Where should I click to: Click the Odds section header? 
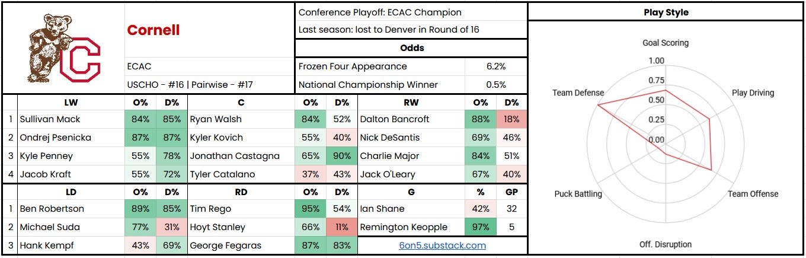pyautogui.click(x=411, y=48)
